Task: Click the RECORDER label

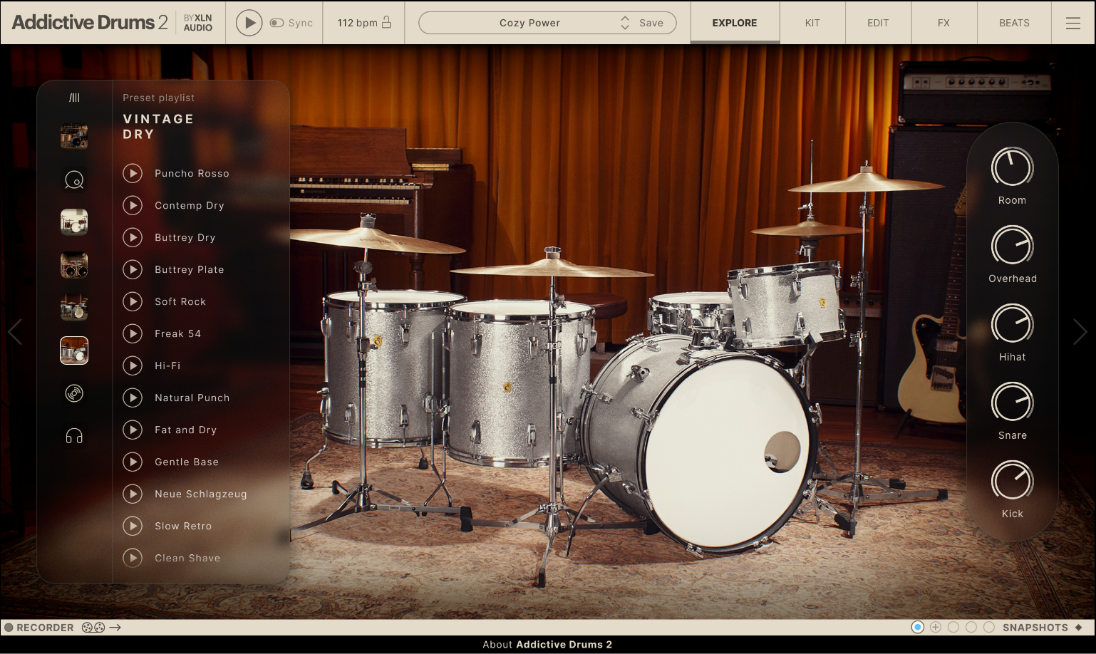Action: coord(45,628)
